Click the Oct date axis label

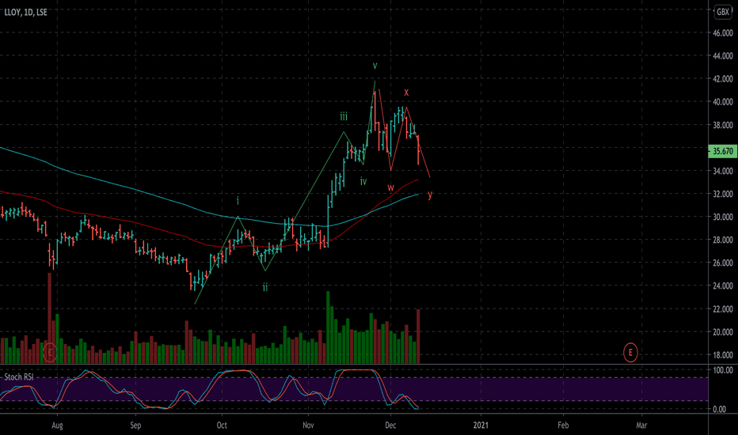click(x=222, y=426)
